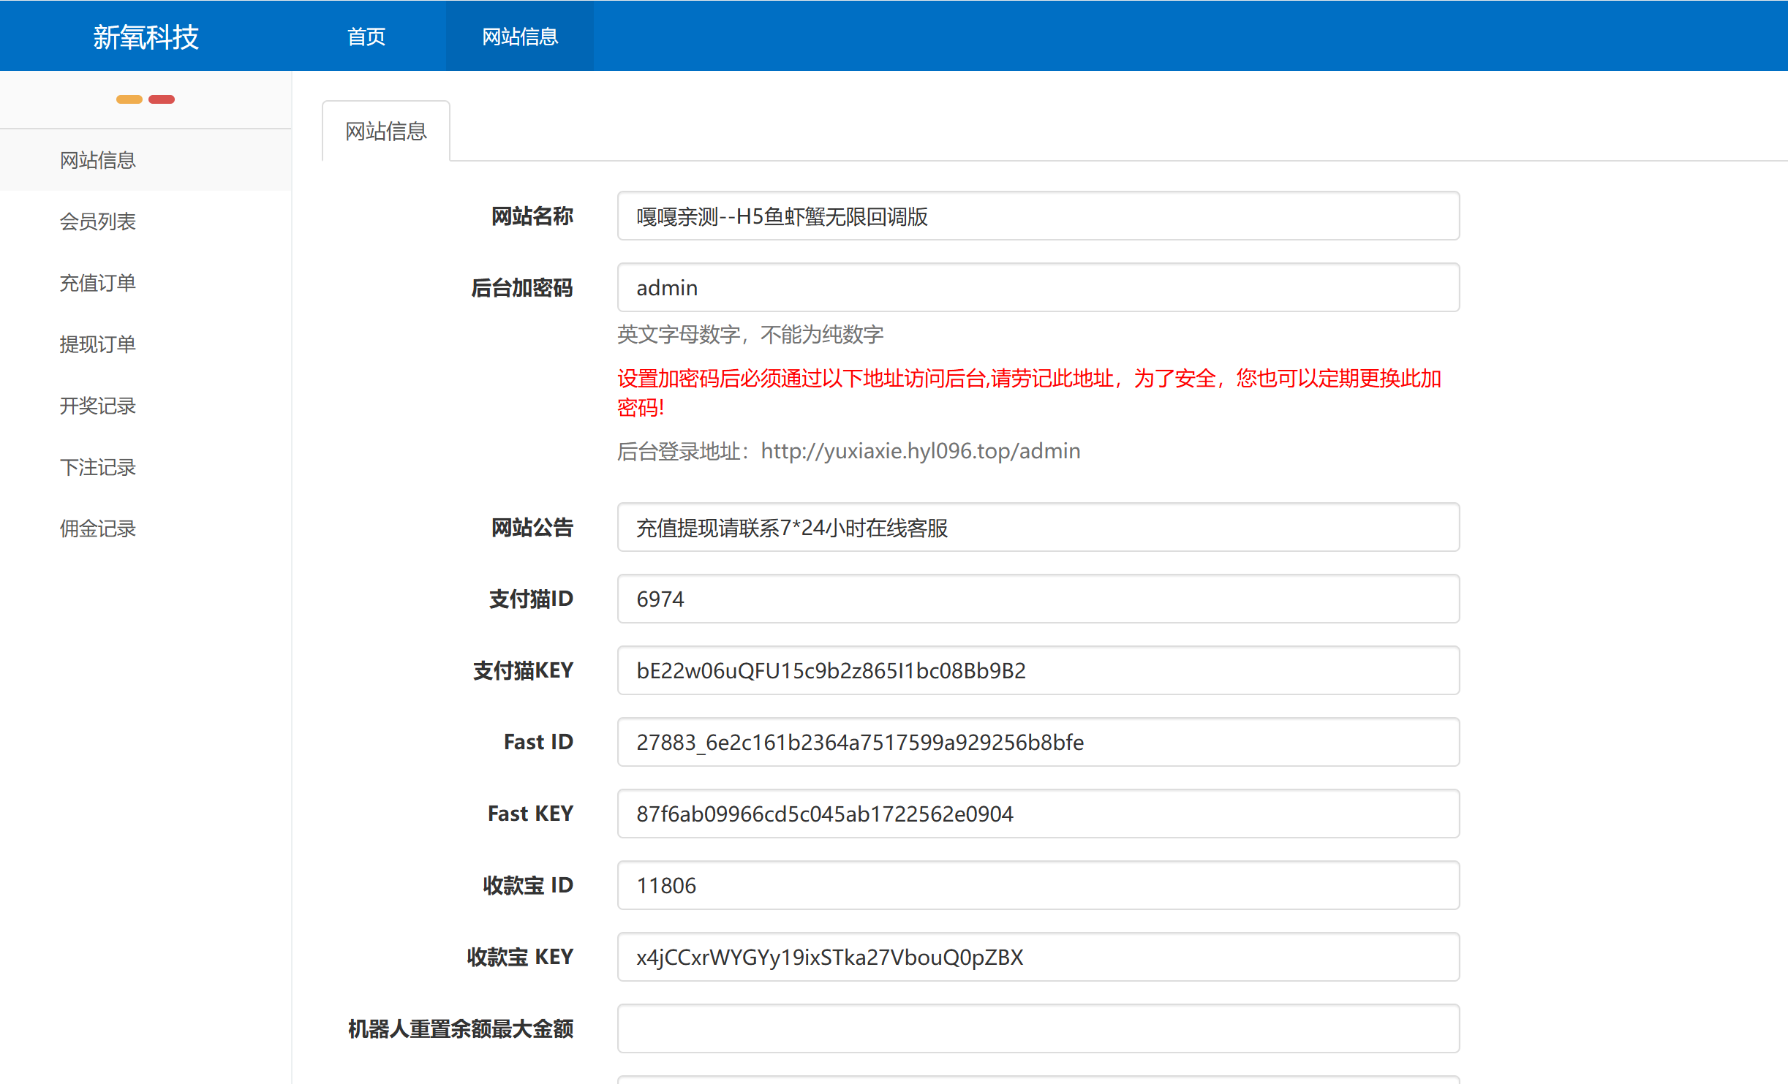Focus the empty 机器人重置余额最大金额 field

1038,1029
